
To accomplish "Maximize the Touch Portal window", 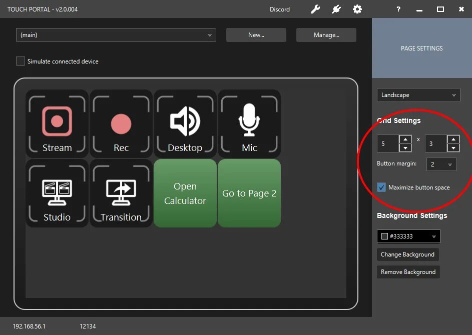I will [x=440, y=9].
